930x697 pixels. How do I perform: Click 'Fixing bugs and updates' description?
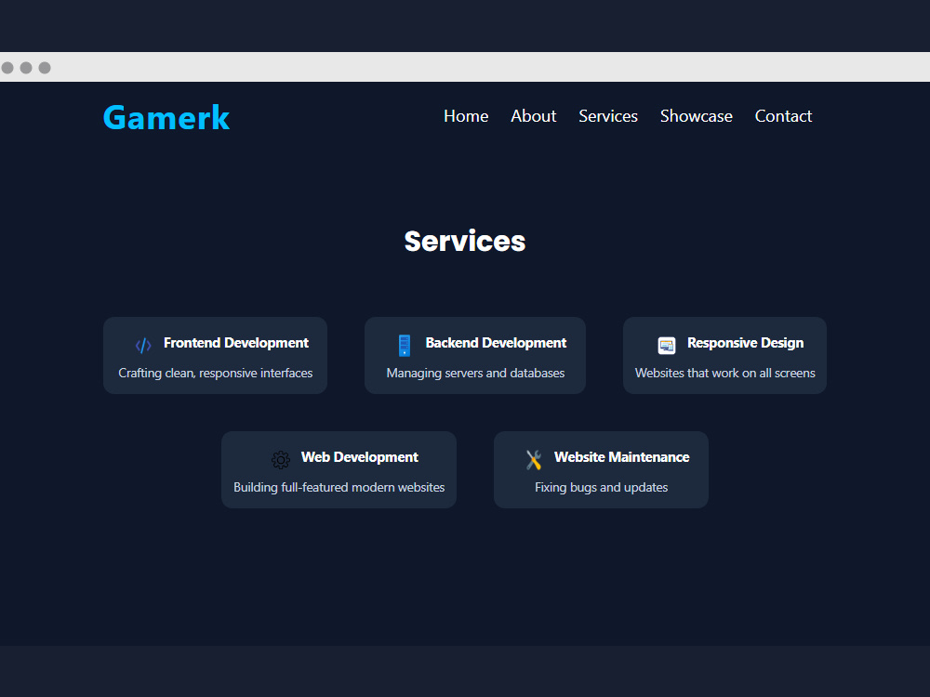tap(602, 487)
